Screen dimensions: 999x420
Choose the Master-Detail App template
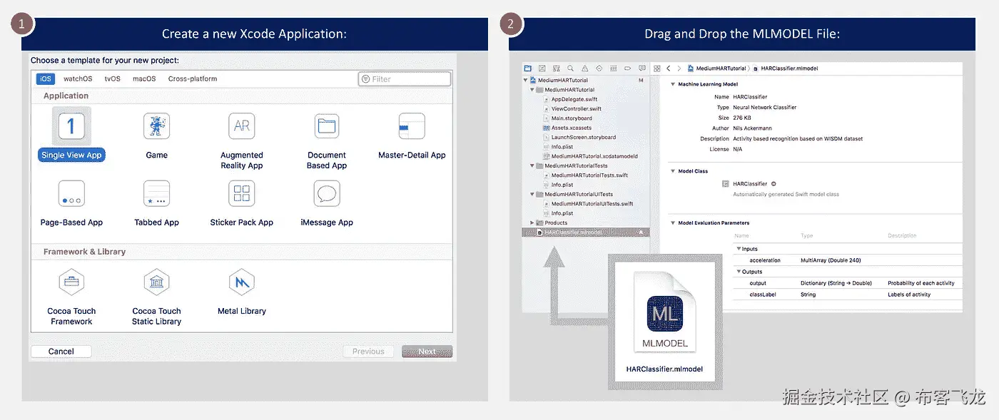[412, 135]
